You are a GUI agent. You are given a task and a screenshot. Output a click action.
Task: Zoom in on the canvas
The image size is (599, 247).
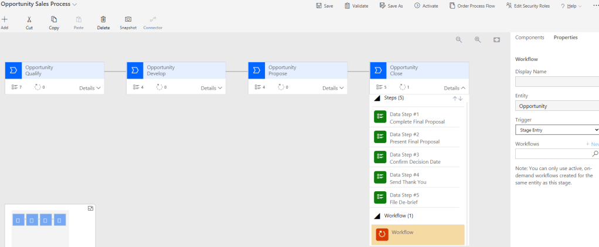click(x=478, y=39)
